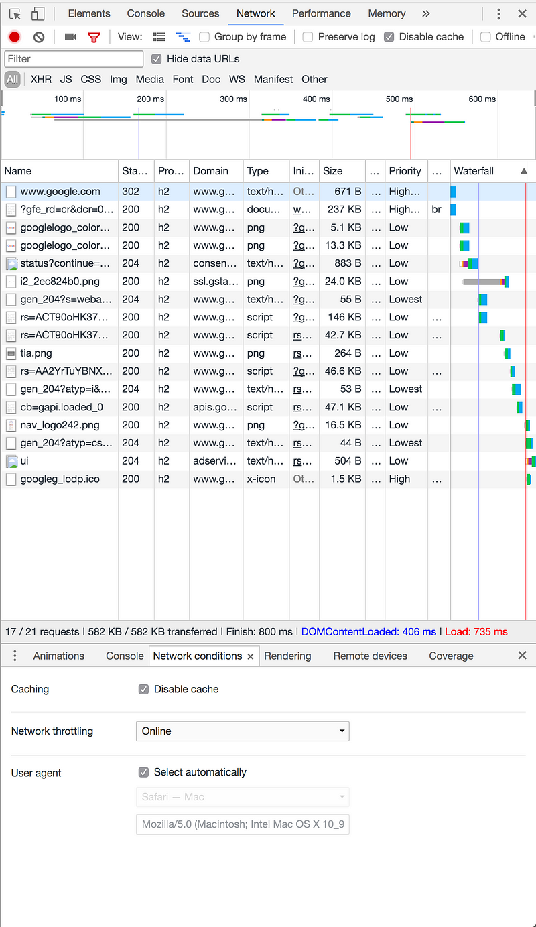The width and height of the screenshot is (536, 927).
Task: Open the Remote devices drawer tab
Action: pyautogui.click(x=371, y=656)
